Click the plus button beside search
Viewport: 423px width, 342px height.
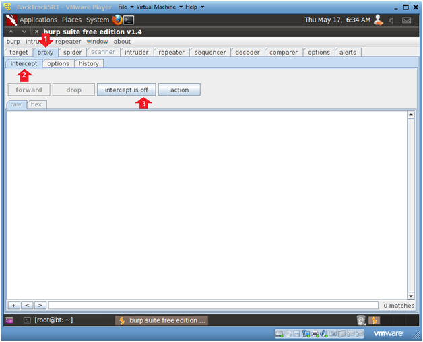tap(13, 306)
